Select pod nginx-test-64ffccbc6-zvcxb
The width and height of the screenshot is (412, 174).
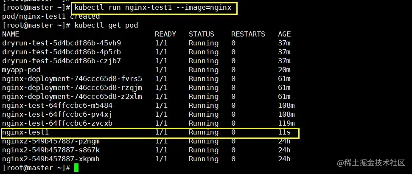[x=57, y=123]
